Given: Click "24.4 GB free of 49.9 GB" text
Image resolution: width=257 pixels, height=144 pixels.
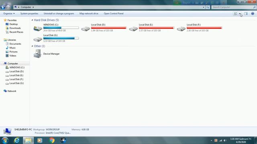Looking at the screenshot, I should click(55, 30).
